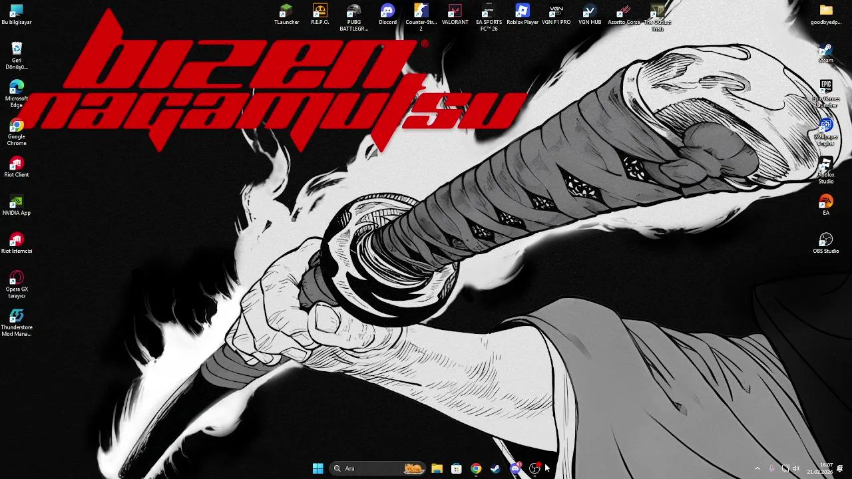
Task: Switch to Chrome in the taskbar
Action: coord(476,468)
